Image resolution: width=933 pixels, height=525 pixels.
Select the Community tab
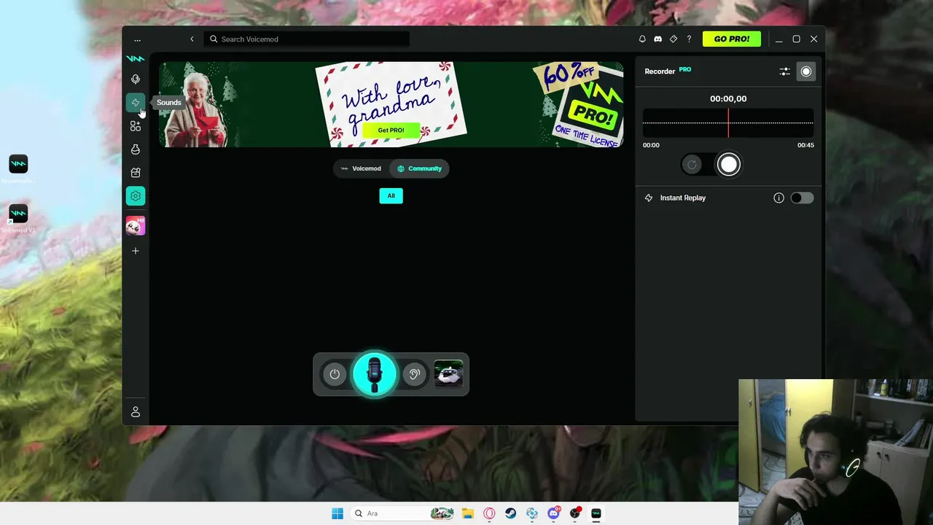coord(420,168)
